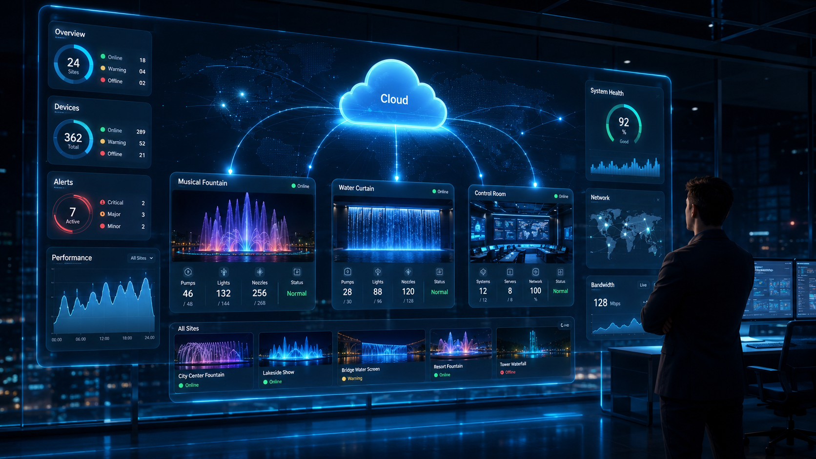
Task: Click the Critical alert icon in Alerts panel
Action: tap(102, 202)
